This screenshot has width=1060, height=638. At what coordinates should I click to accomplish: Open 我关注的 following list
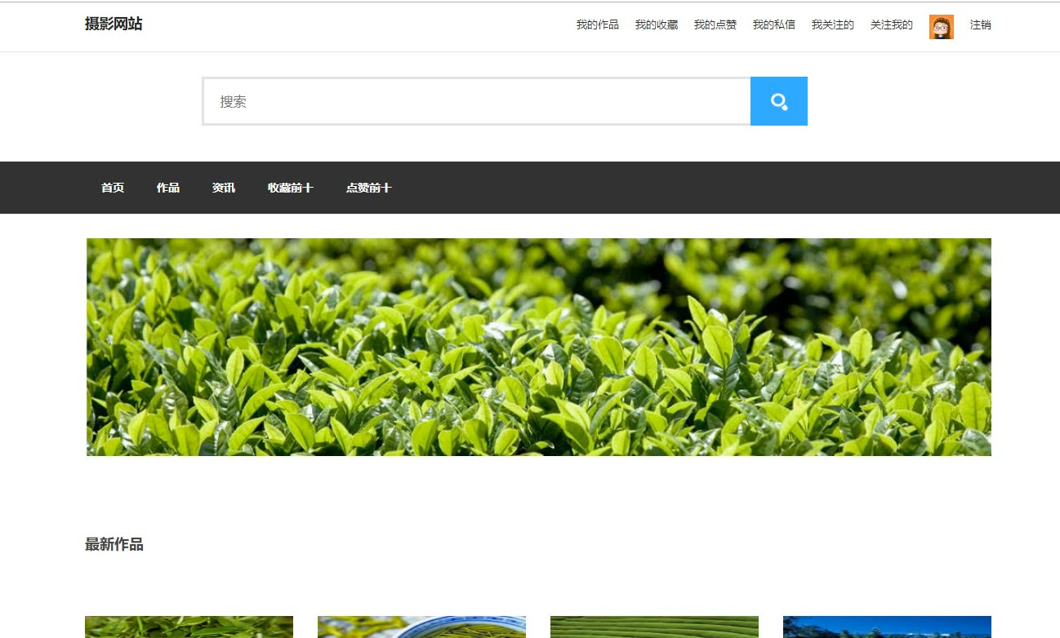[833, 25]
